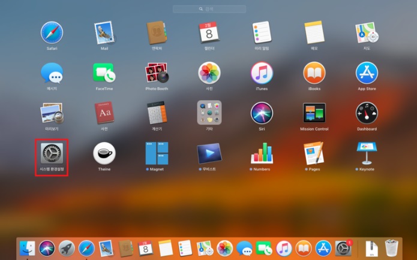The height and width of the screenshot is (260, 417).
Task: Open Messages (메시지) in Launchpad grid
Action: click(52, 72)
